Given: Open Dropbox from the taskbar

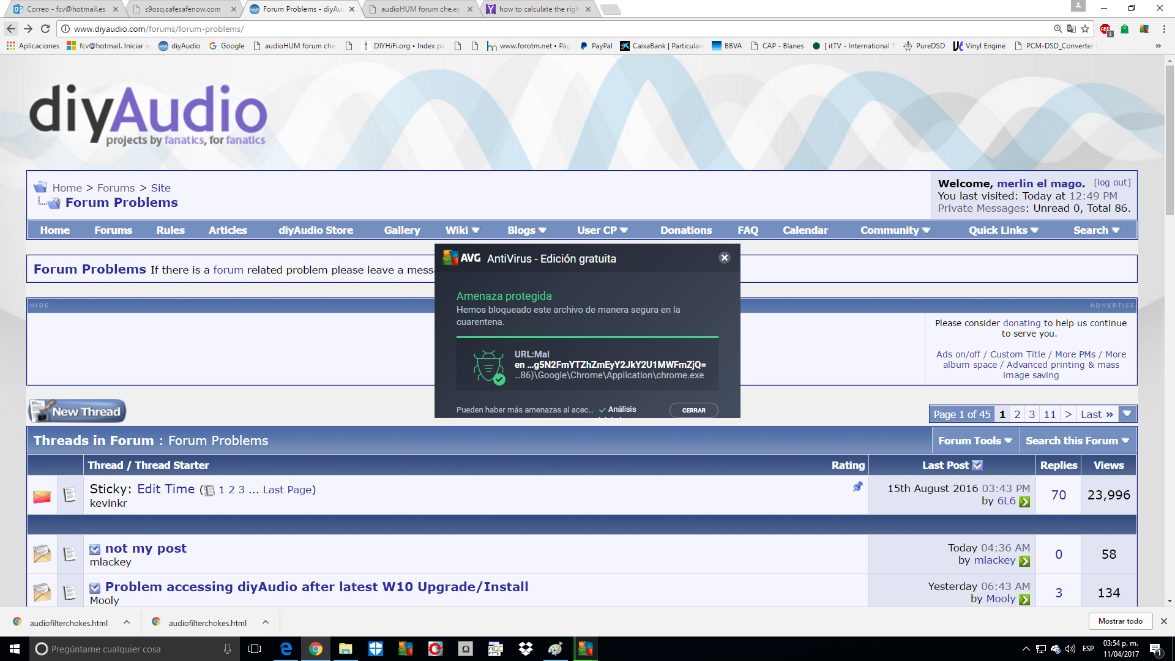Looking at the screenshot, I should coord(525,649).
